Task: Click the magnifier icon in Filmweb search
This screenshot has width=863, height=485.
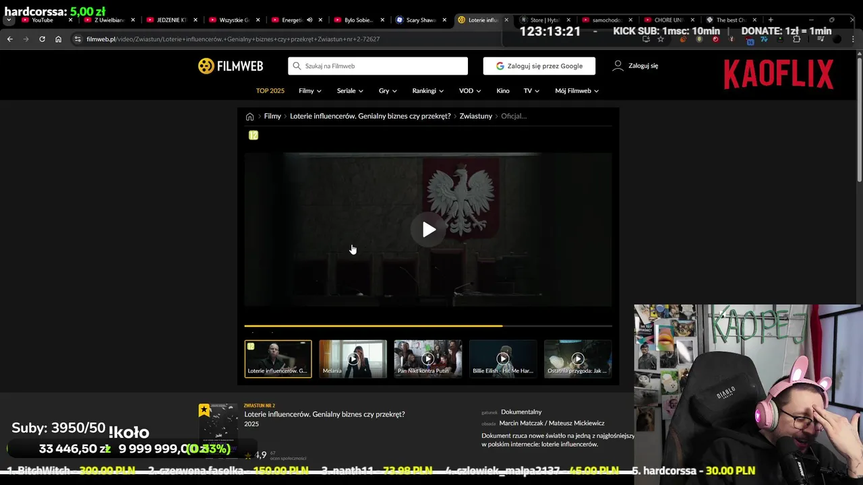Action: [x=297, y=66]
